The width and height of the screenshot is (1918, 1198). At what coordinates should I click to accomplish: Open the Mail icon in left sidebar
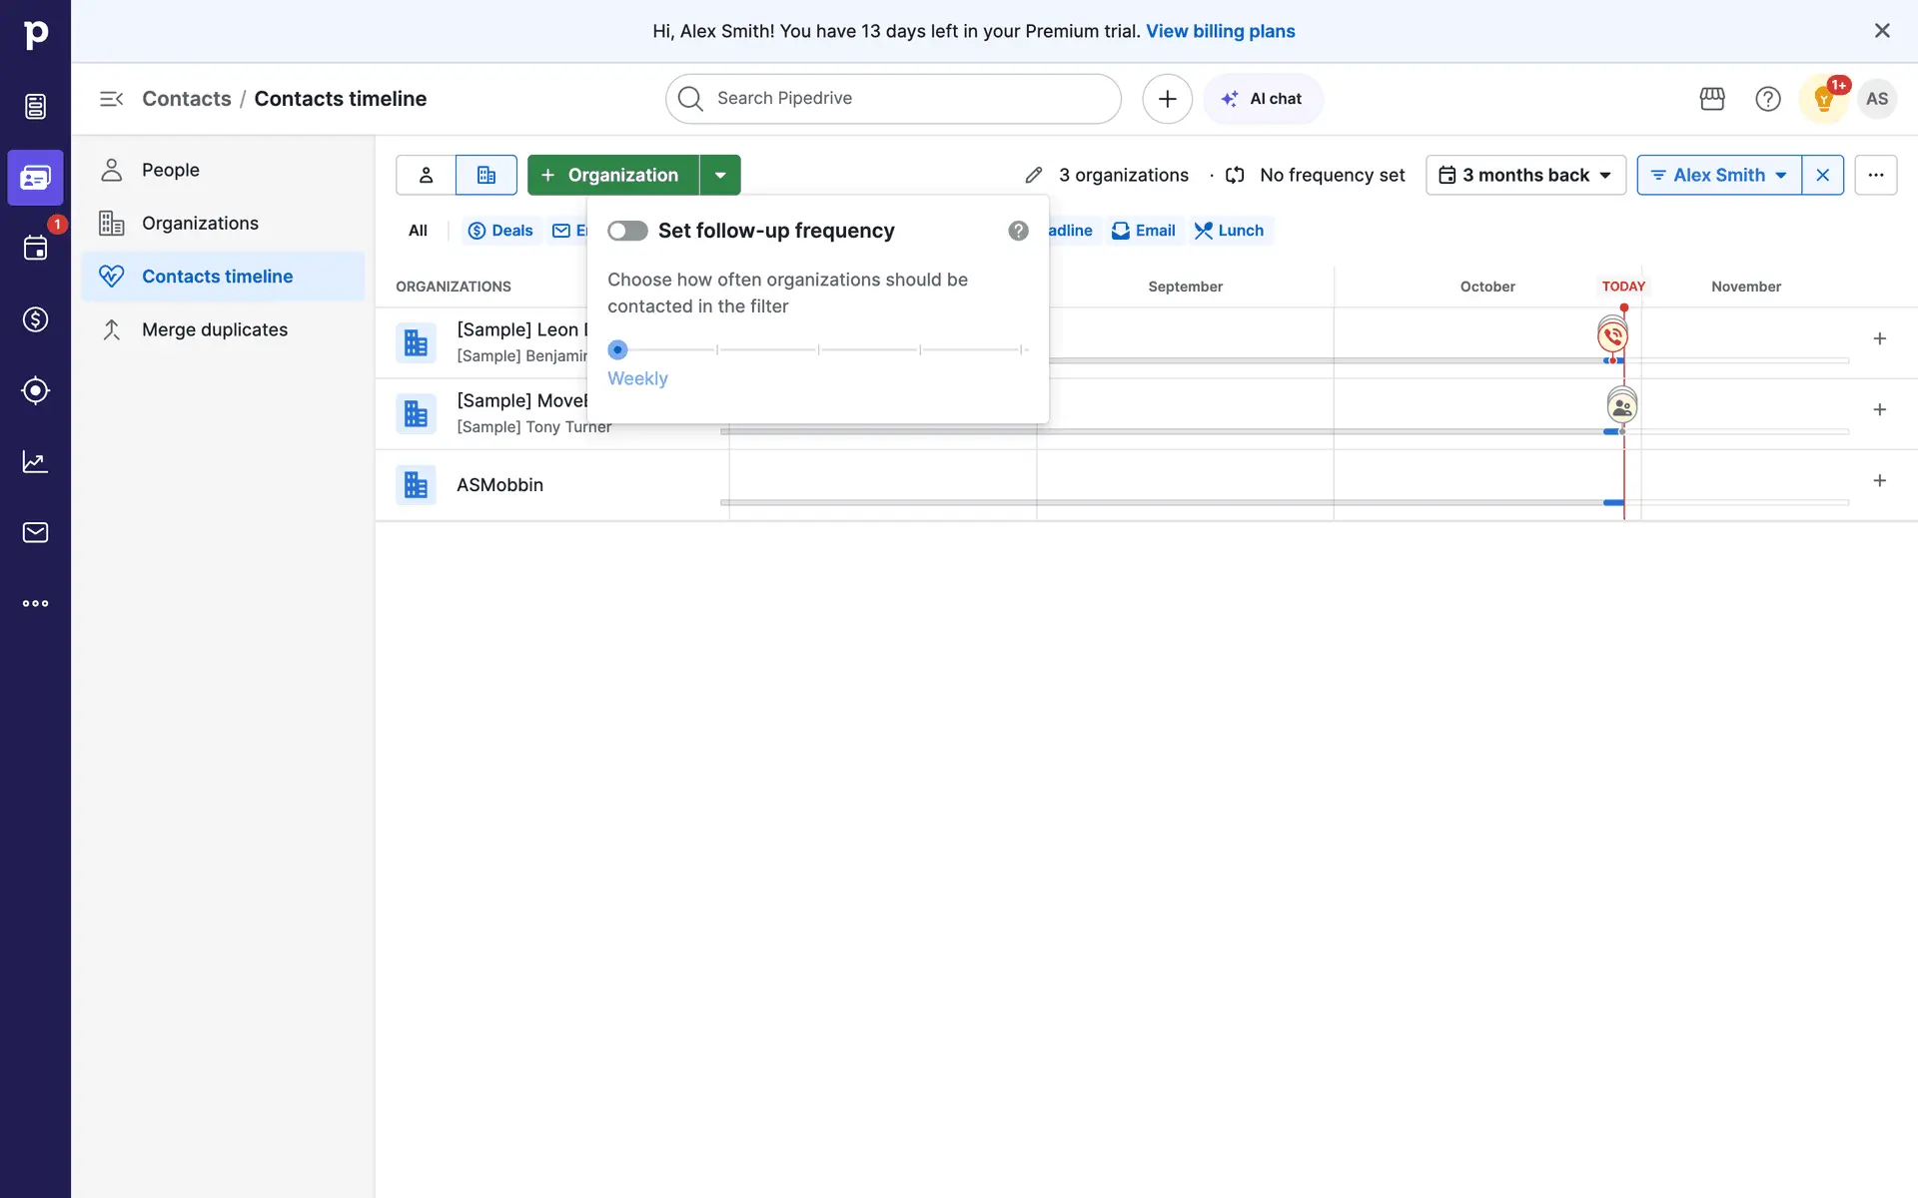pos(35,532)
